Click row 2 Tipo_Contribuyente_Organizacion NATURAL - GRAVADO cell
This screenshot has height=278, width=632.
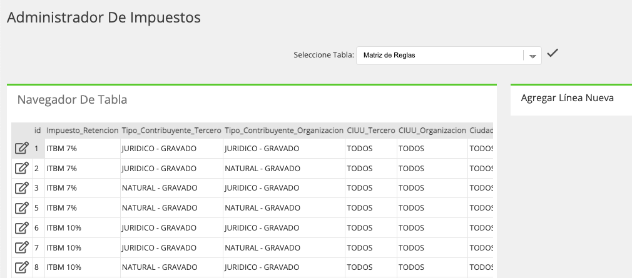pyautogui.click(x=284, y=168)
